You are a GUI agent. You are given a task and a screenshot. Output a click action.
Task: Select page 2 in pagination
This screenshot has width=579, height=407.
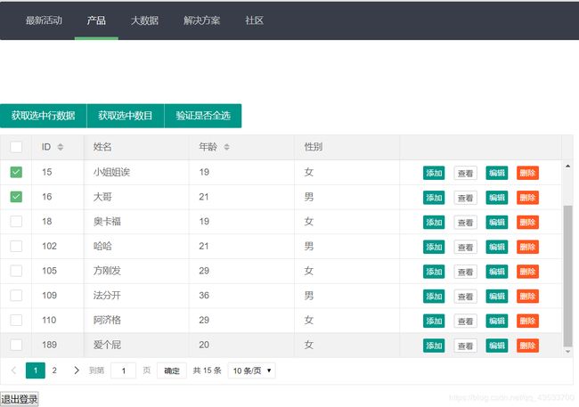tap(54, 370)
